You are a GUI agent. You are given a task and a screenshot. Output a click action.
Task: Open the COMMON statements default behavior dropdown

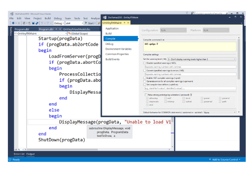click(220, 112)
